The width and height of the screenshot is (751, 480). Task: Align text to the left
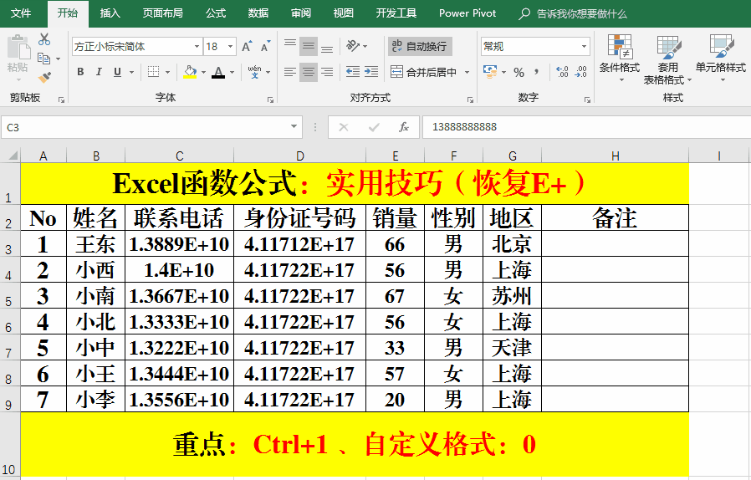pyautogui.click(x=290, y=72)
